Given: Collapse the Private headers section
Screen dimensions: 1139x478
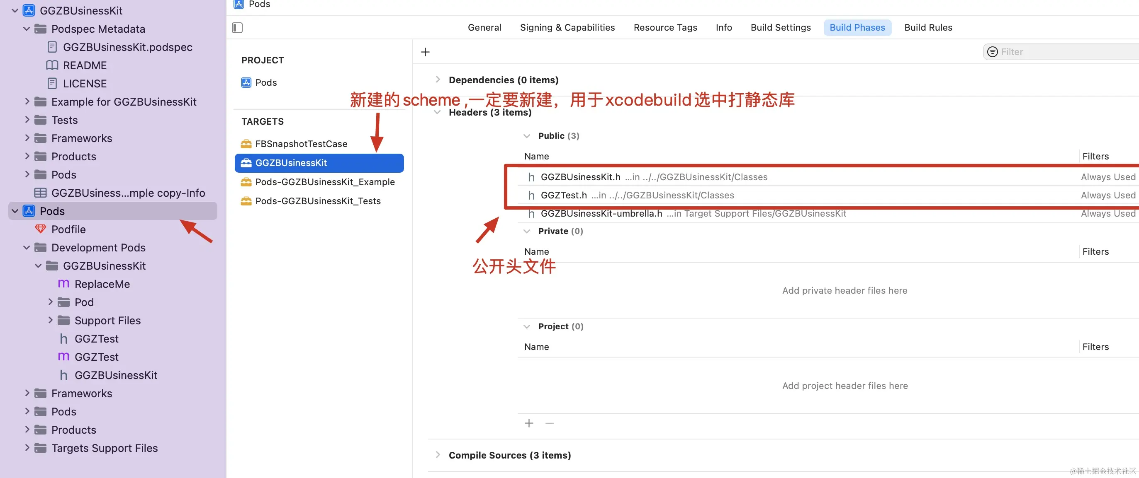Looking at the screenshot, I should click(527, 231).
